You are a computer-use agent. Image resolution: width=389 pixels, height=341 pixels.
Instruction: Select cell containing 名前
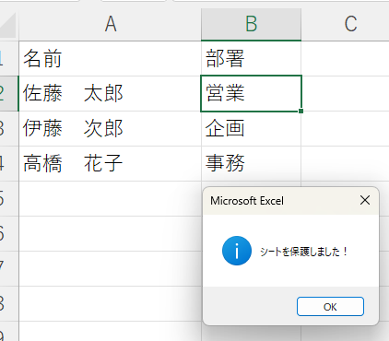point(110,58)
